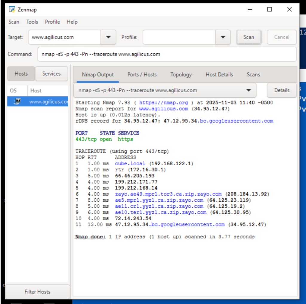Viewport: 306px width, 304px height.
Task: Switch to the Topology tab
Action: point(181,75)
